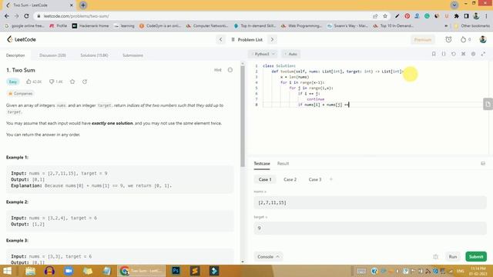Open Windows Start menu
The height and width of the screenshot is (277, 493).
click(7, 271)
